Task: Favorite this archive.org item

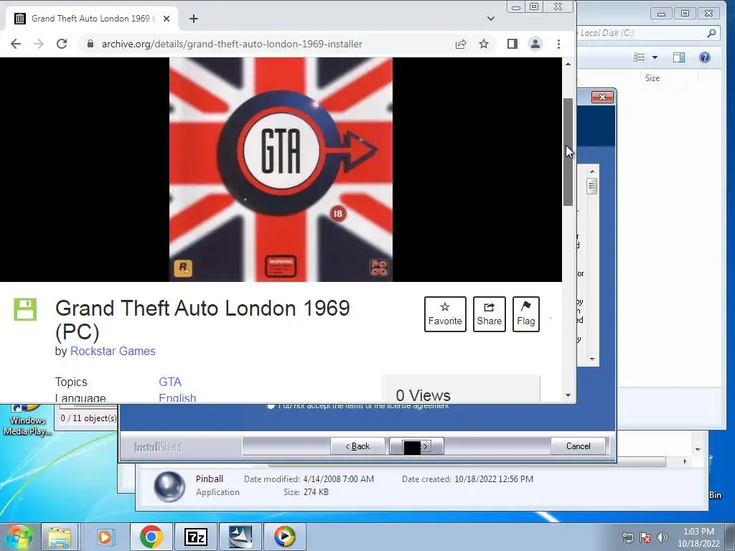Action: tap(445, 314)
